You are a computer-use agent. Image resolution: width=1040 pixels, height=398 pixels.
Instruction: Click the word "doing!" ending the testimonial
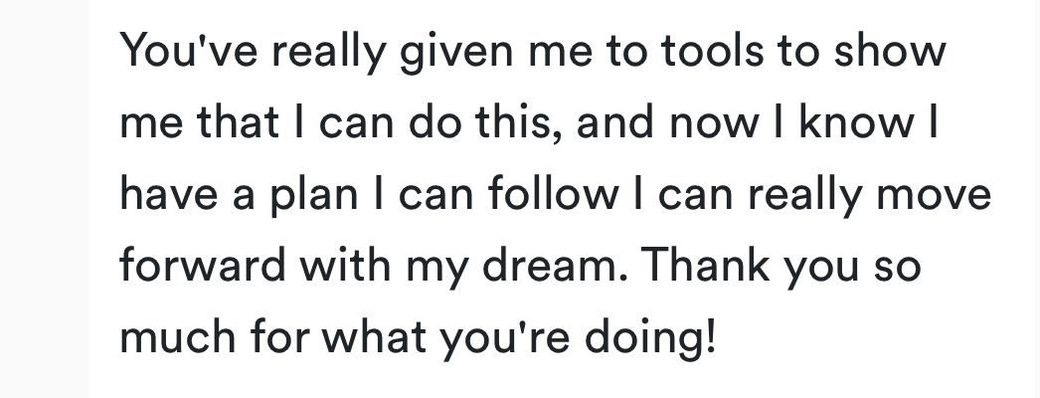coord(650,339)
